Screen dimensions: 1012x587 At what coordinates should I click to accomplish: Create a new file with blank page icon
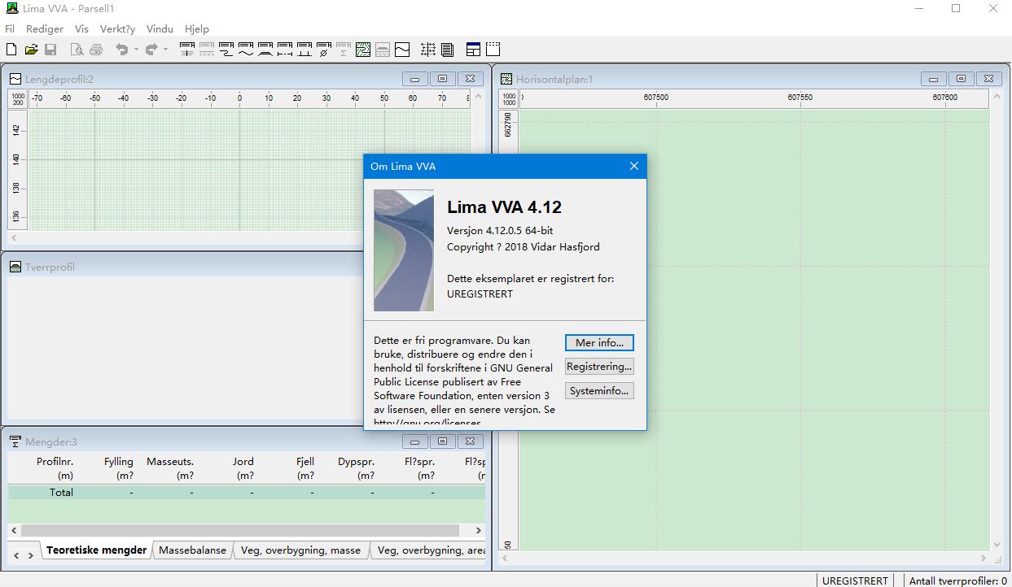(11, 50)
